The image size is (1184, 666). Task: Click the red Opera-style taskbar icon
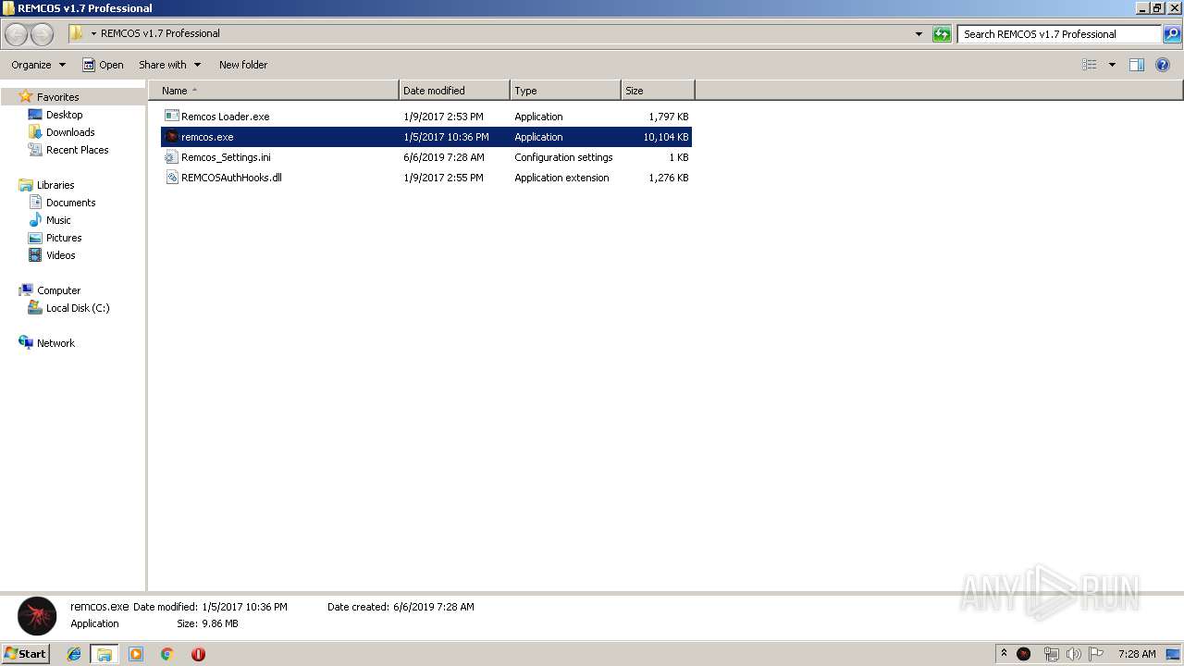pyautogui.click(x=198, y=654)
